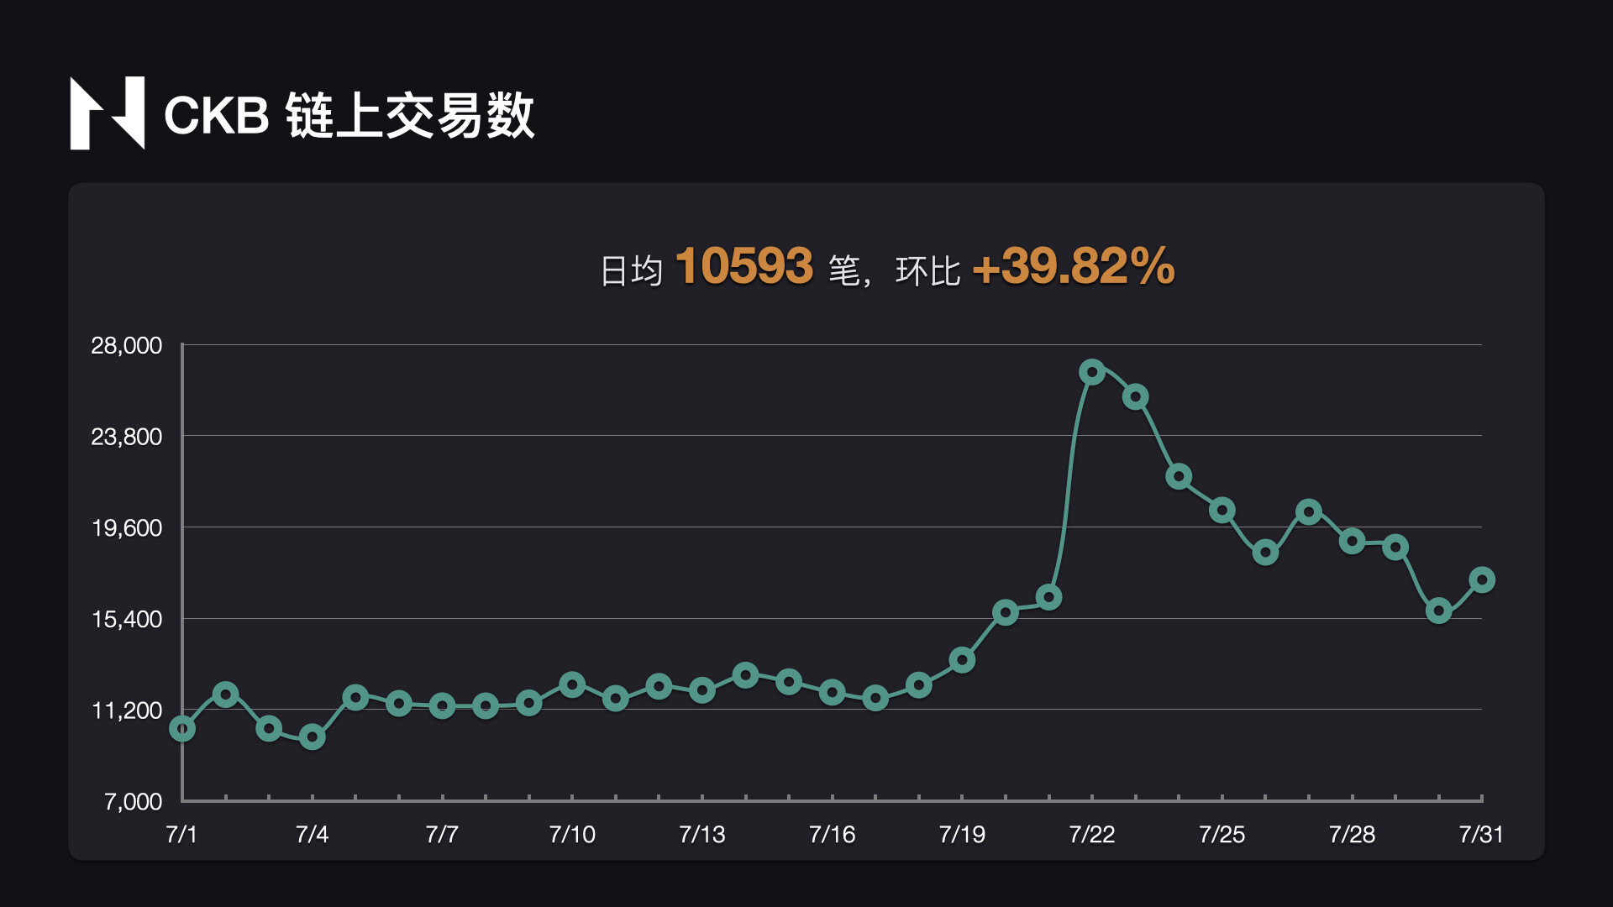Click the text "环比" before the percentage
Screen dimensions: 1613x907
[x=927, y=271]
